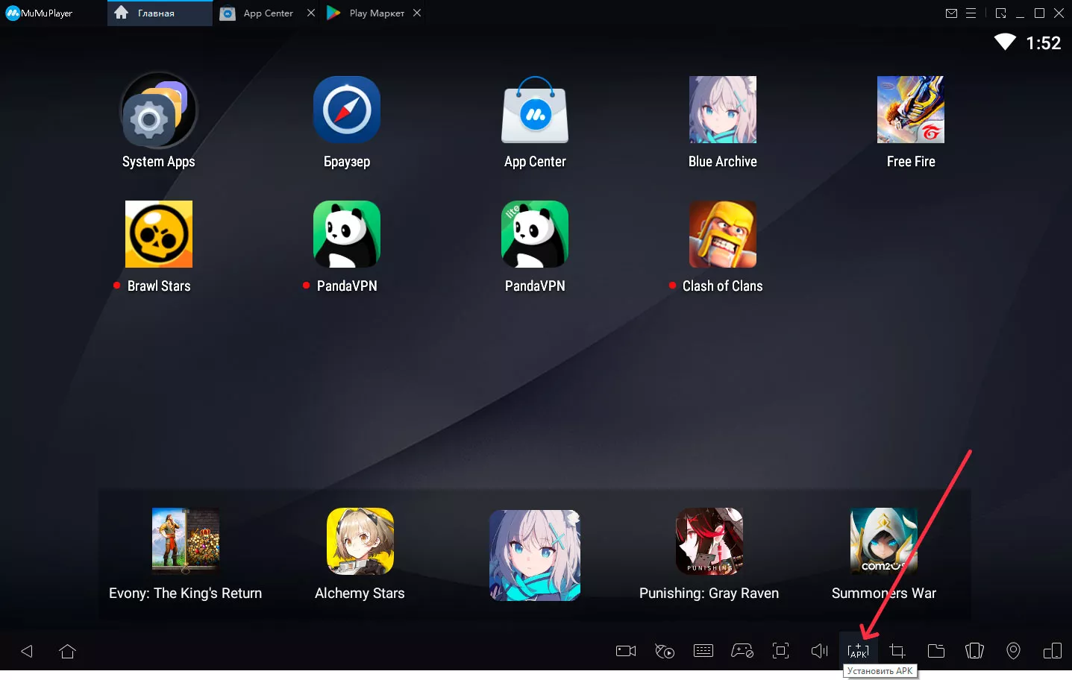This screenshot has width=1072, height=680.
Task: Open the shared folder icon
Action: pos(936,651)
